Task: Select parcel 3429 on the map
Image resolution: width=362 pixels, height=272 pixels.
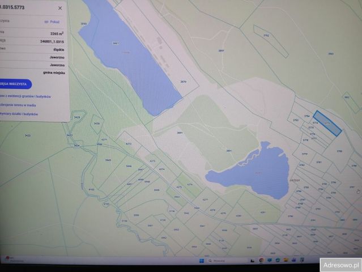Action: (x=77, y=117)
